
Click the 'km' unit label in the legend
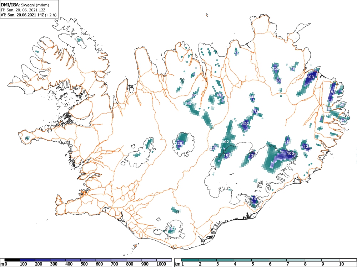[x=177, y=264]
